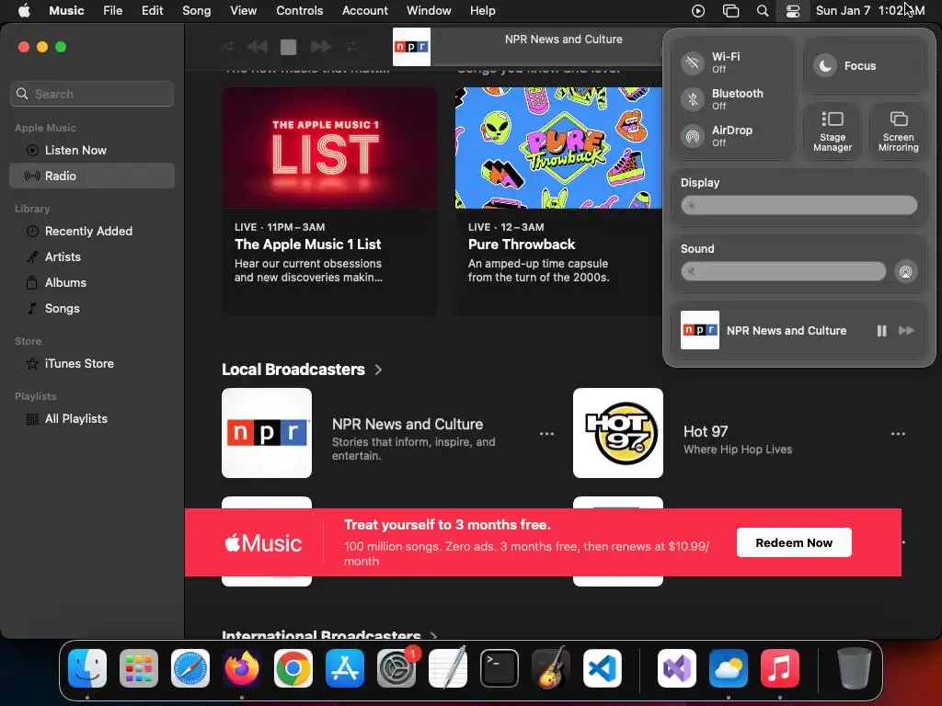Image resolution: width=942 pixels, height=706 pixels.
Task: Launch Firefox from the Dock
Action: tap(242, 668)
